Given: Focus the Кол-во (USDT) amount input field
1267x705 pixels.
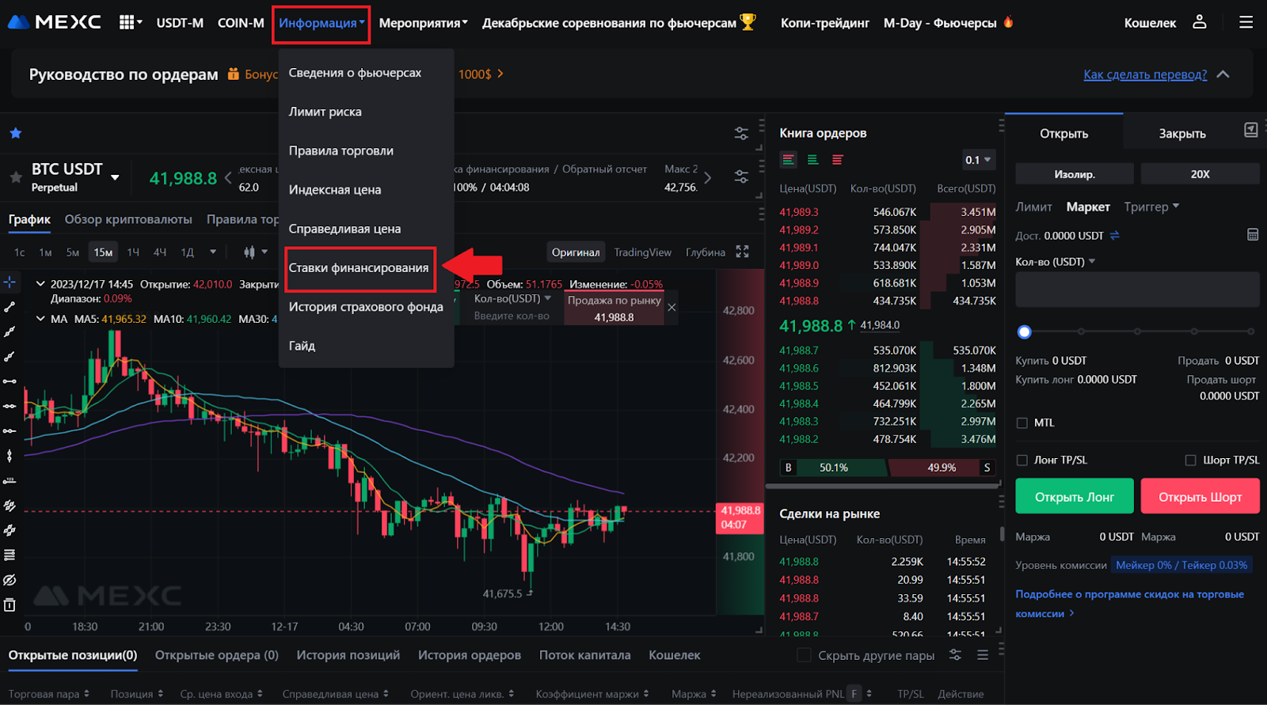Looking at the screenshot, I should (1137, 290).
